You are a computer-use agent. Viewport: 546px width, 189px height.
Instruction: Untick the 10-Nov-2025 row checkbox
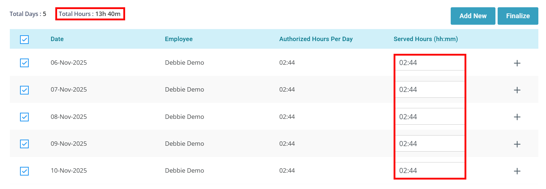24,171
